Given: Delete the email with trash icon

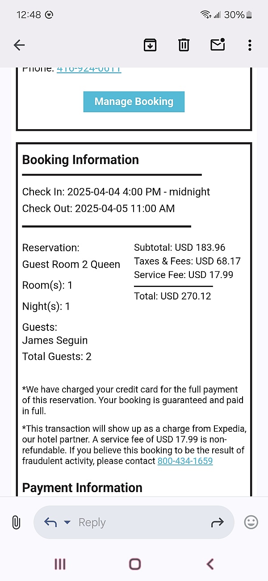Looking at the screenshot, I should point(184,45).
